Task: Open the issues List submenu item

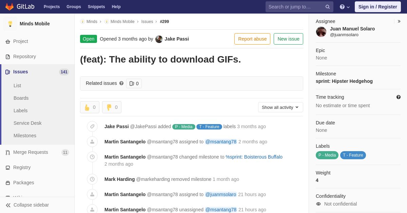Action: pyautogui.click(x=17, y=86)
